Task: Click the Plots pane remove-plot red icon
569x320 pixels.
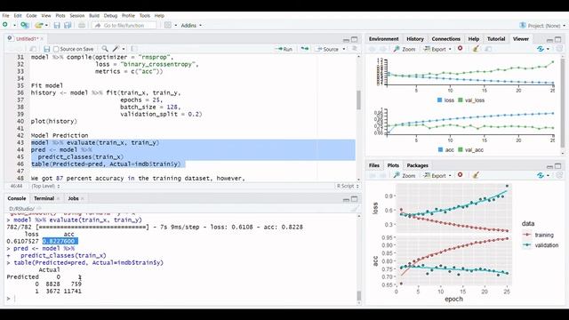Action: [x=461, y=175]
